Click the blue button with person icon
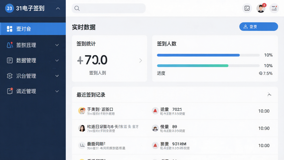The width and height of the screenshot is (284, 160). 259,27
